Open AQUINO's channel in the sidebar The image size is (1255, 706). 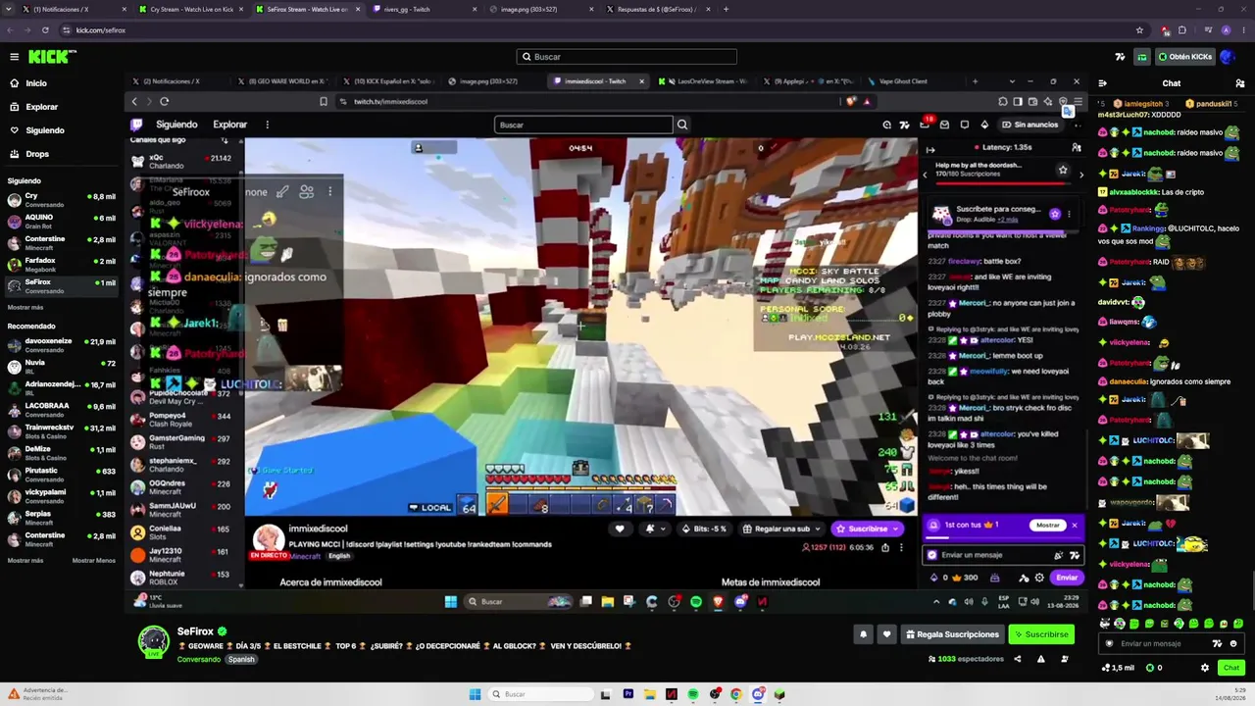pos(63,221)
